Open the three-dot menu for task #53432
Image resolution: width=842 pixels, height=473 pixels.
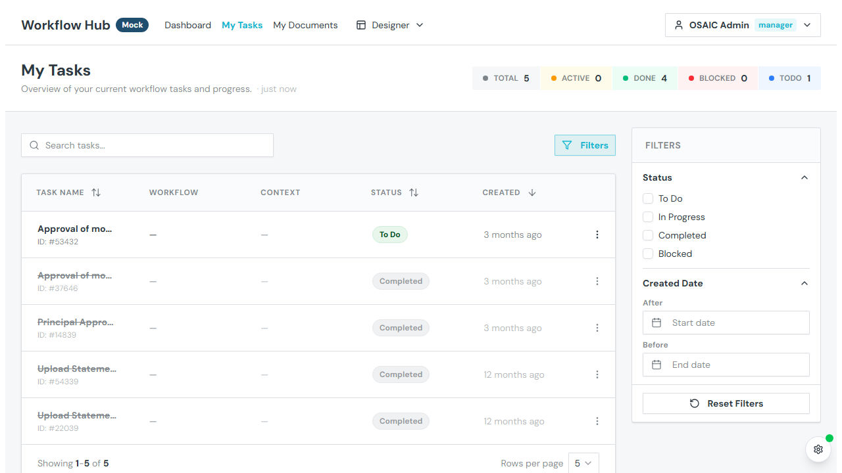point(597,235)
